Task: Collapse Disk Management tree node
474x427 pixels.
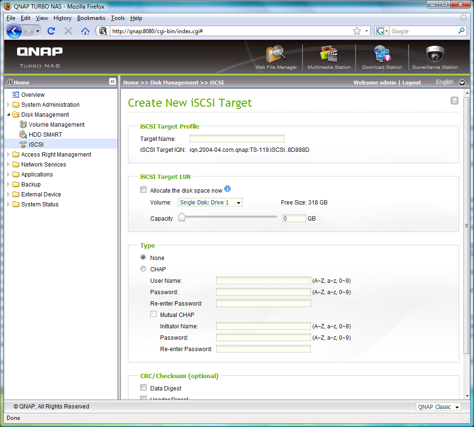Action: tap(9, 114)
